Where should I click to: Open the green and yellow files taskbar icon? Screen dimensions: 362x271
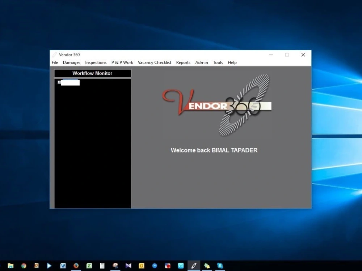tap(207, 266)
